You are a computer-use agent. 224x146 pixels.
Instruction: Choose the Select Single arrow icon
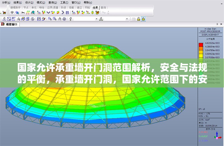point(4,19)
